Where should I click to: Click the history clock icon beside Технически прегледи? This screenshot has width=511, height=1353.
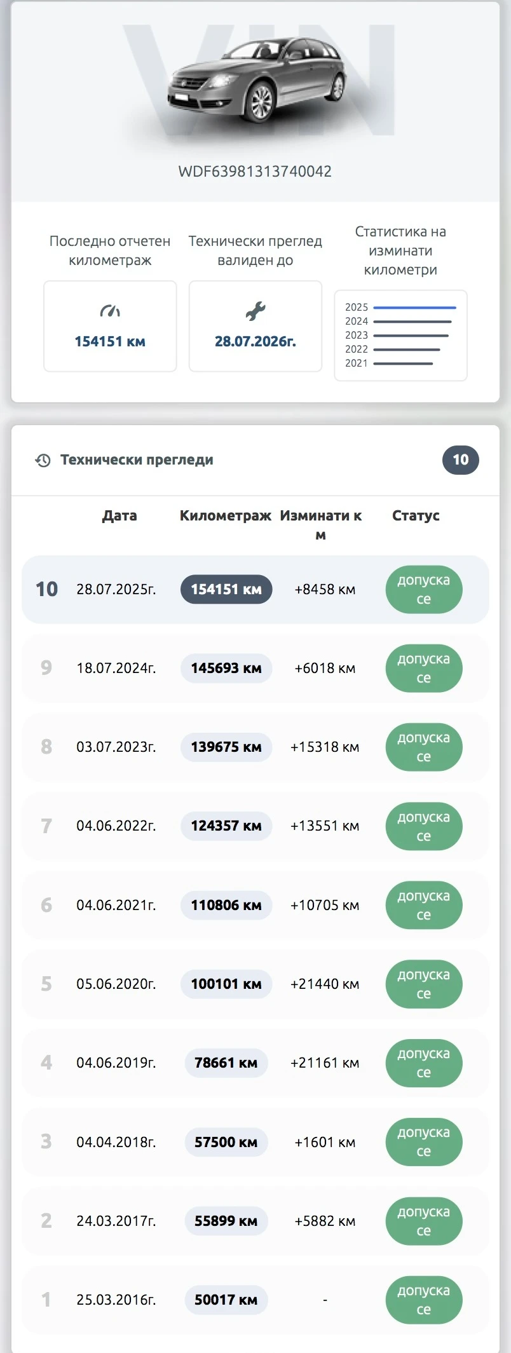[43, 460]
